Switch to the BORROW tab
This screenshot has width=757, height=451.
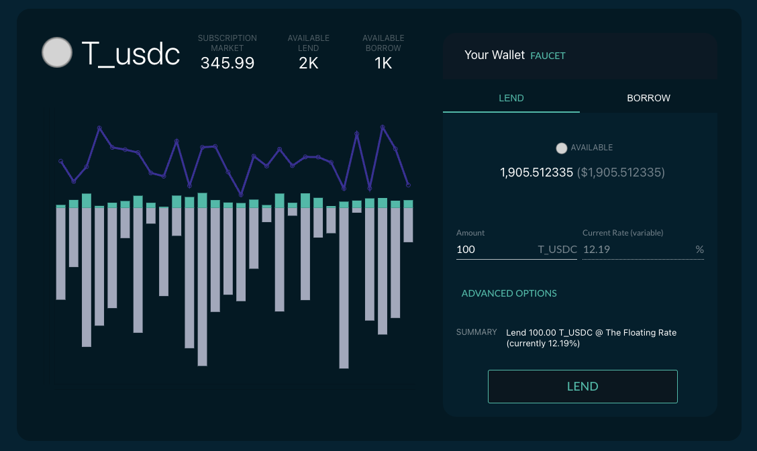pyautogui.click(x=648, y=98)
